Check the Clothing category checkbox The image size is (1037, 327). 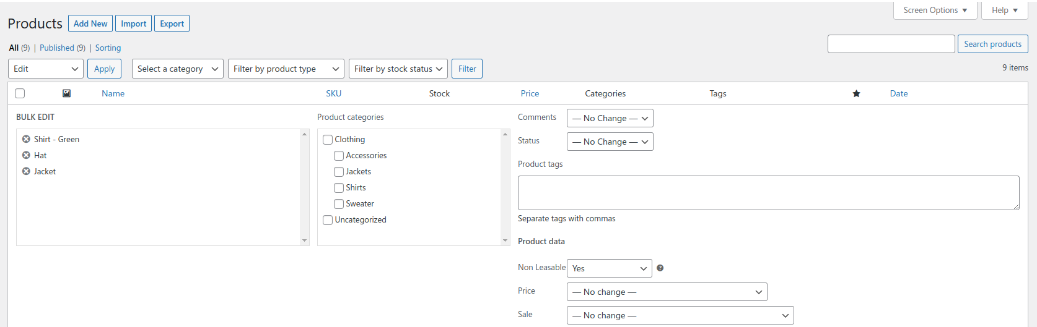(328, 140)
